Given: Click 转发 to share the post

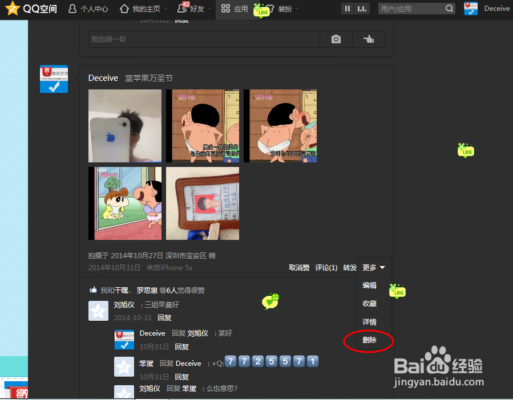Looking at the screenshot, I should click(x=350, y=268).
